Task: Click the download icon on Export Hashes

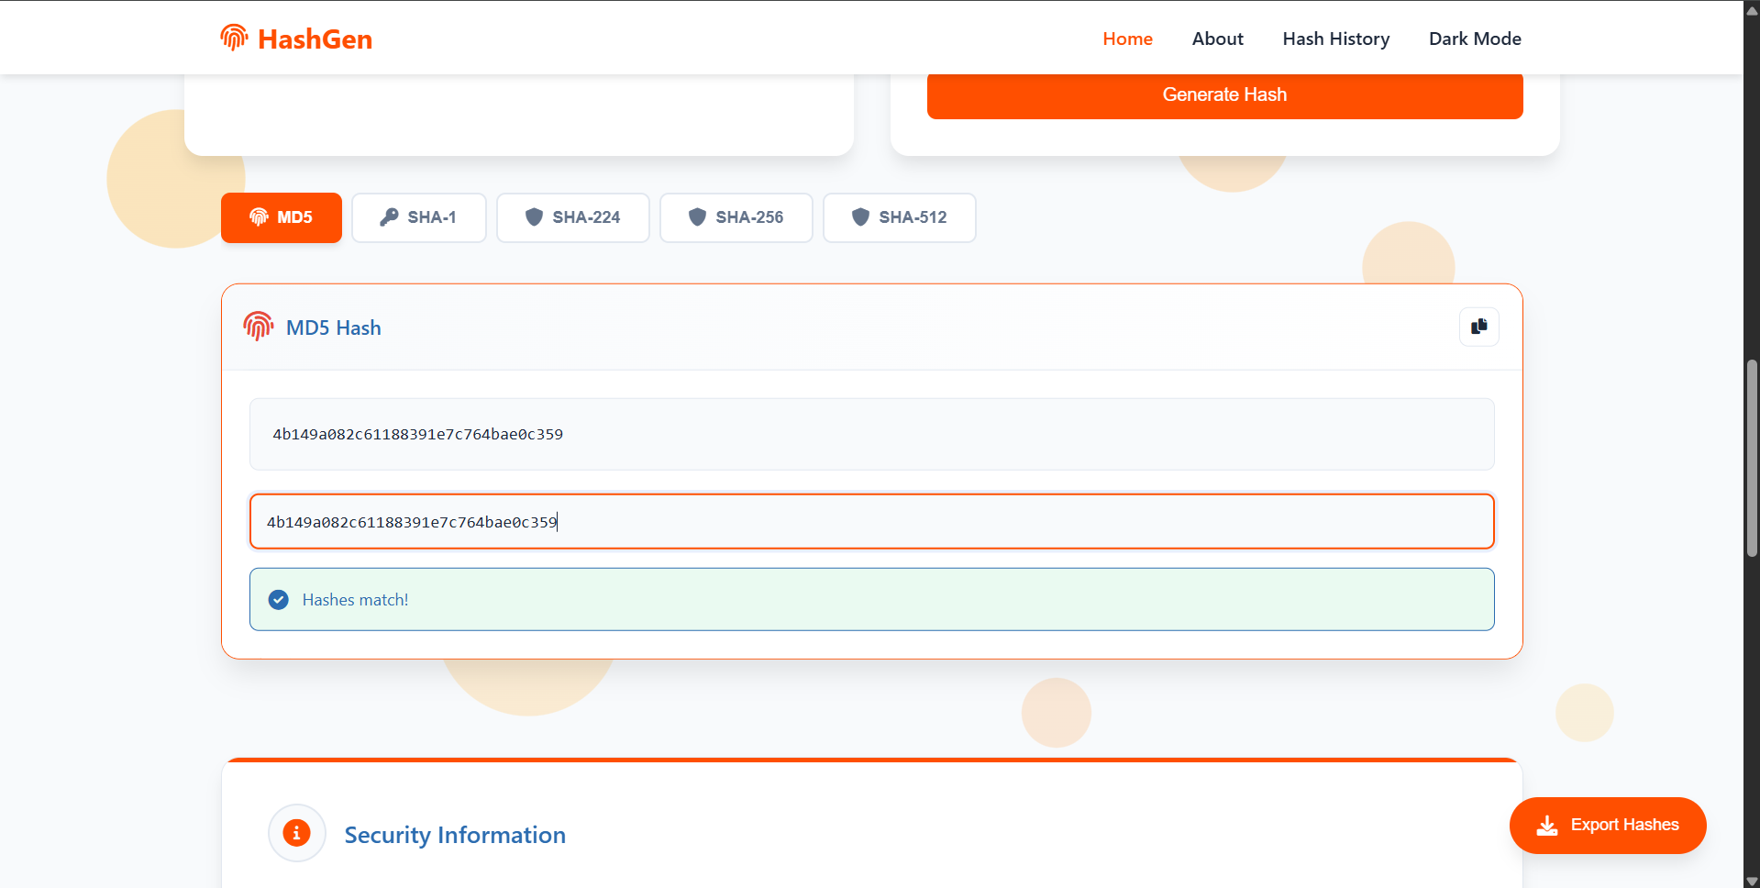Action: [1547, 825]
